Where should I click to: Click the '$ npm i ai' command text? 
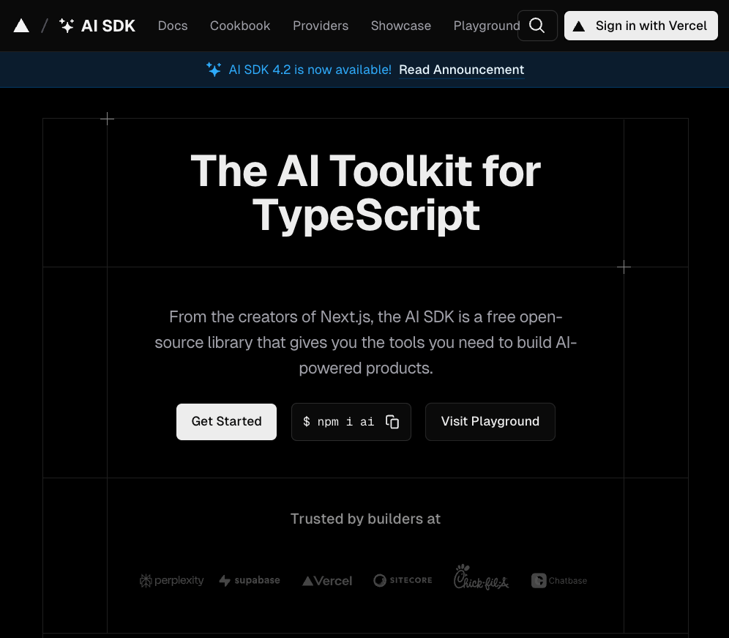click(338, 422)
